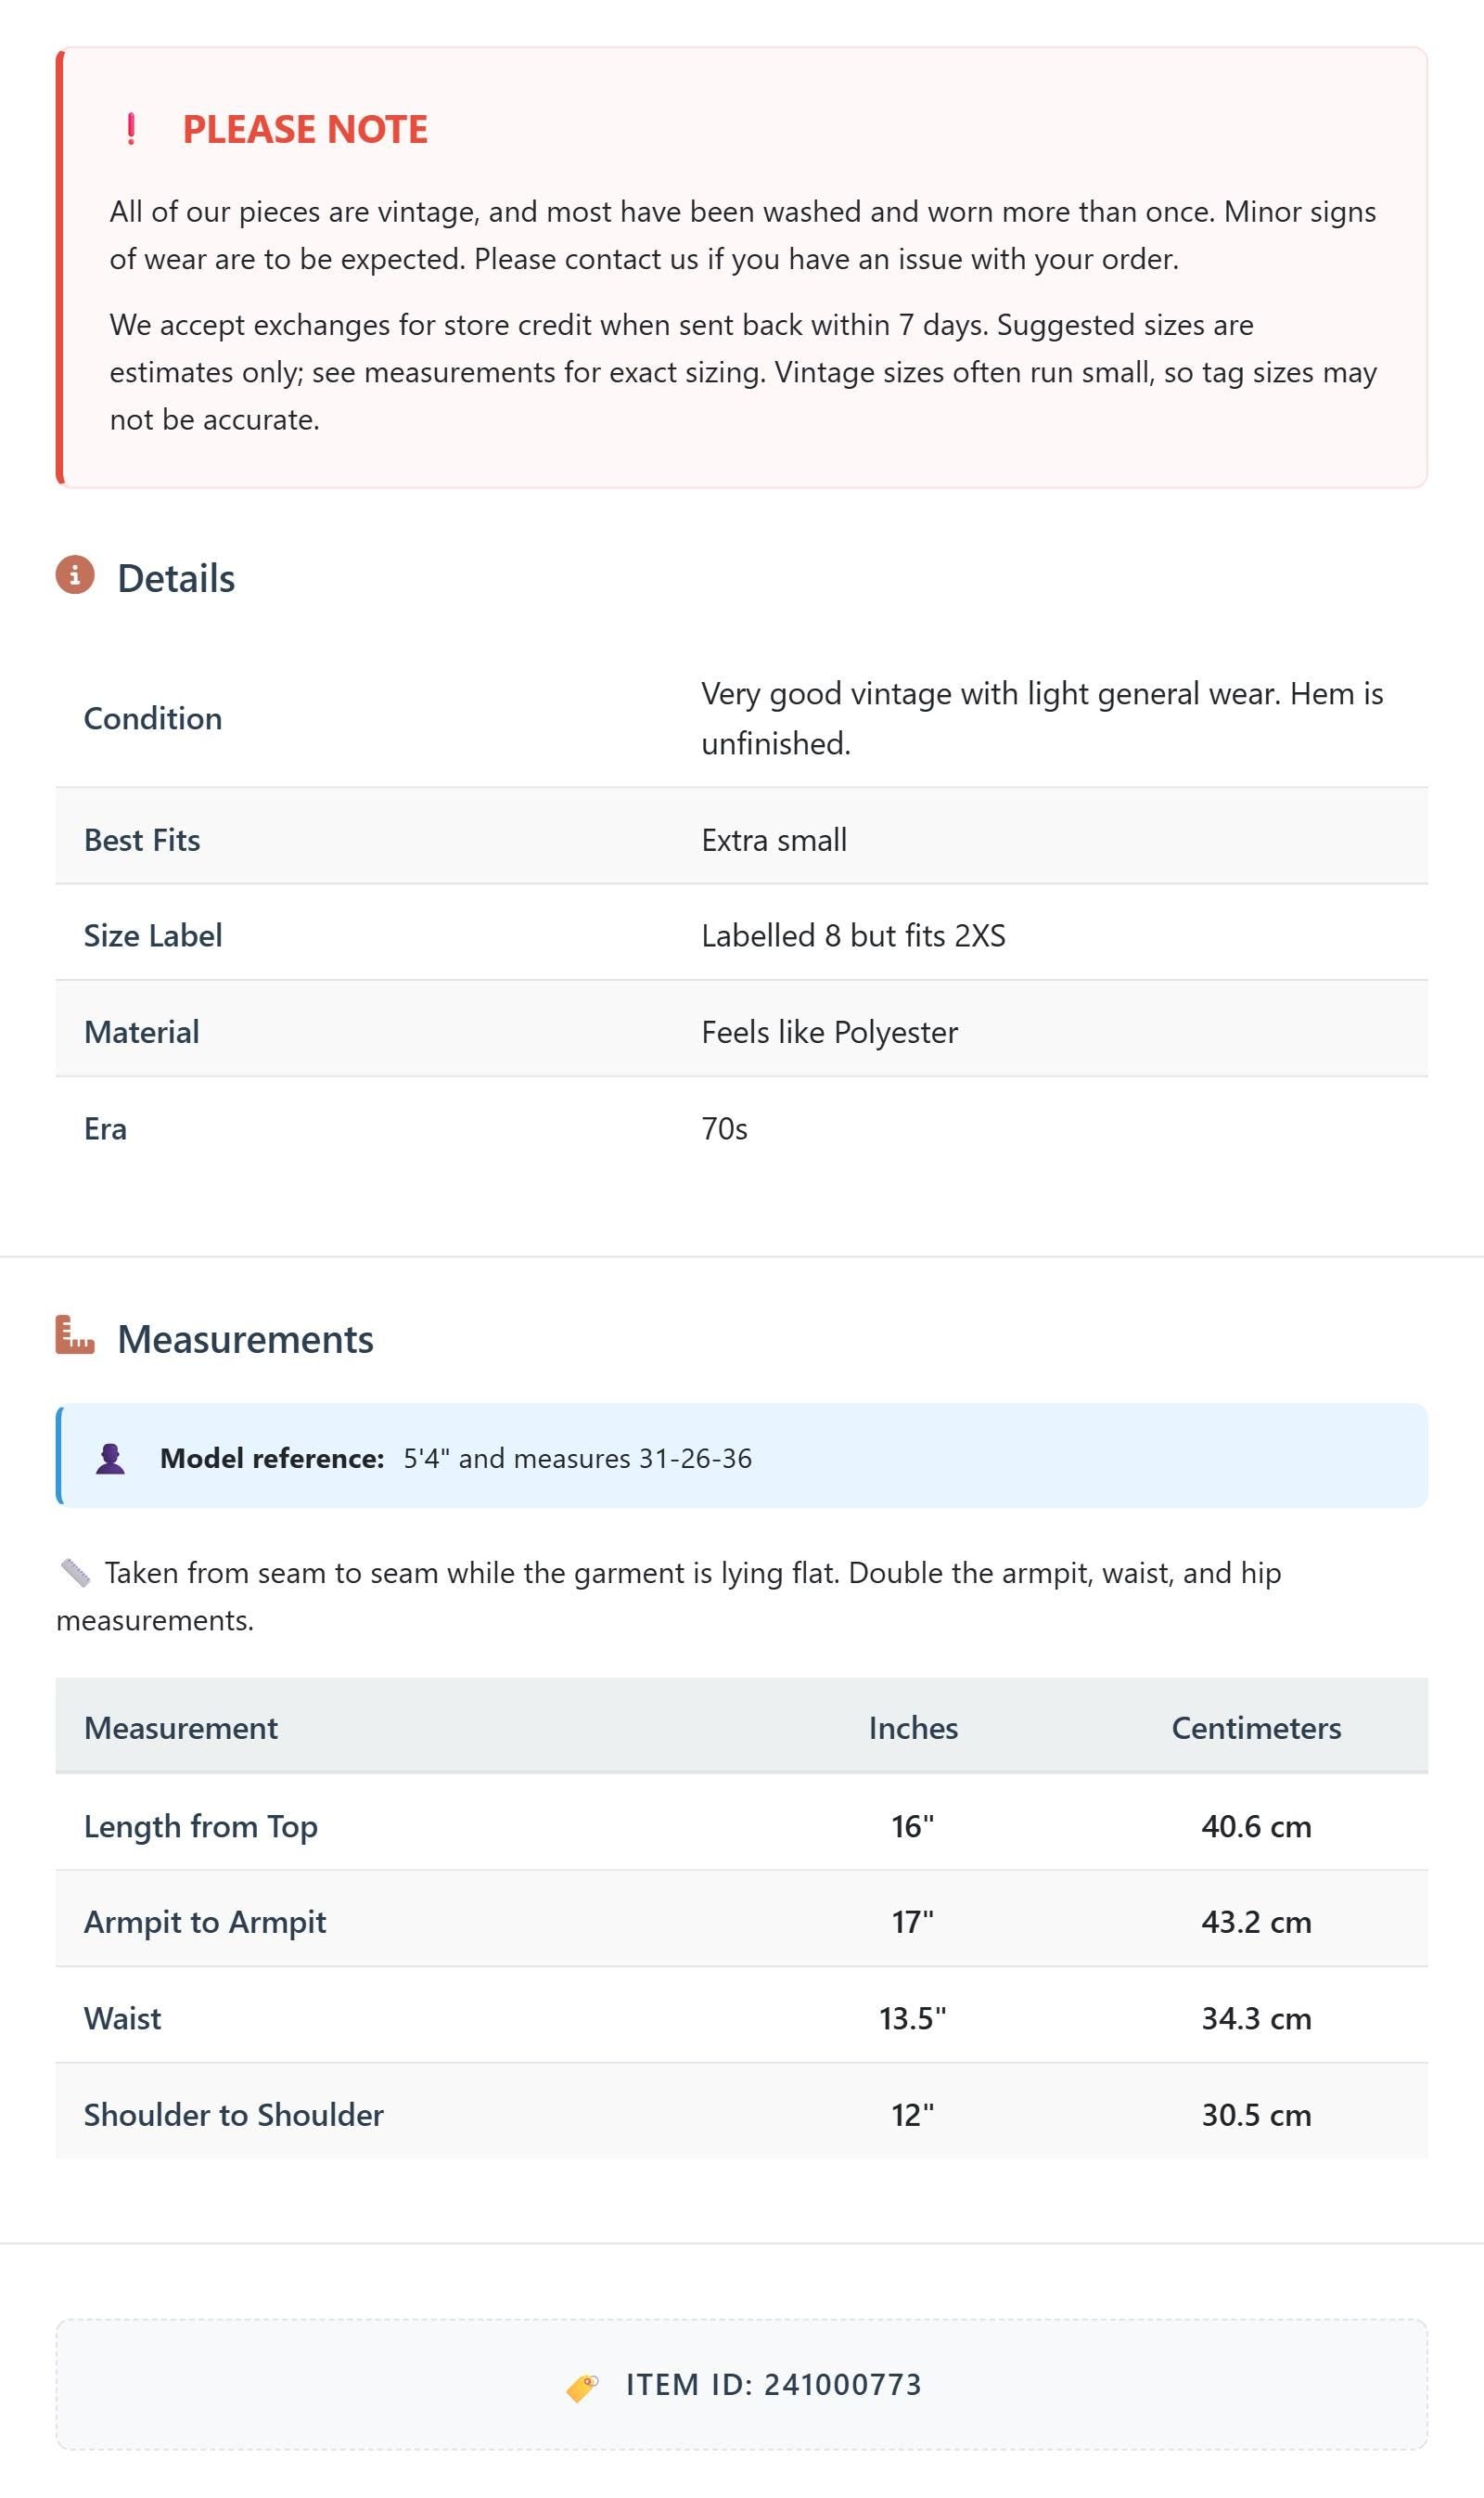
Task: Click the model reference person silhouette icon
Action: click(x=110, y=1459)
